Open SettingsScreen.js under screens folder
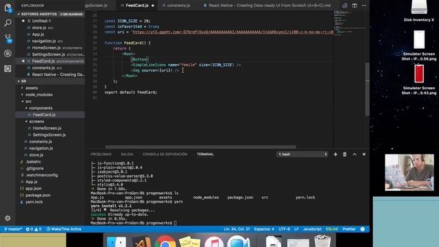This screenshot has width=439, height=247. tap(49, 135)
